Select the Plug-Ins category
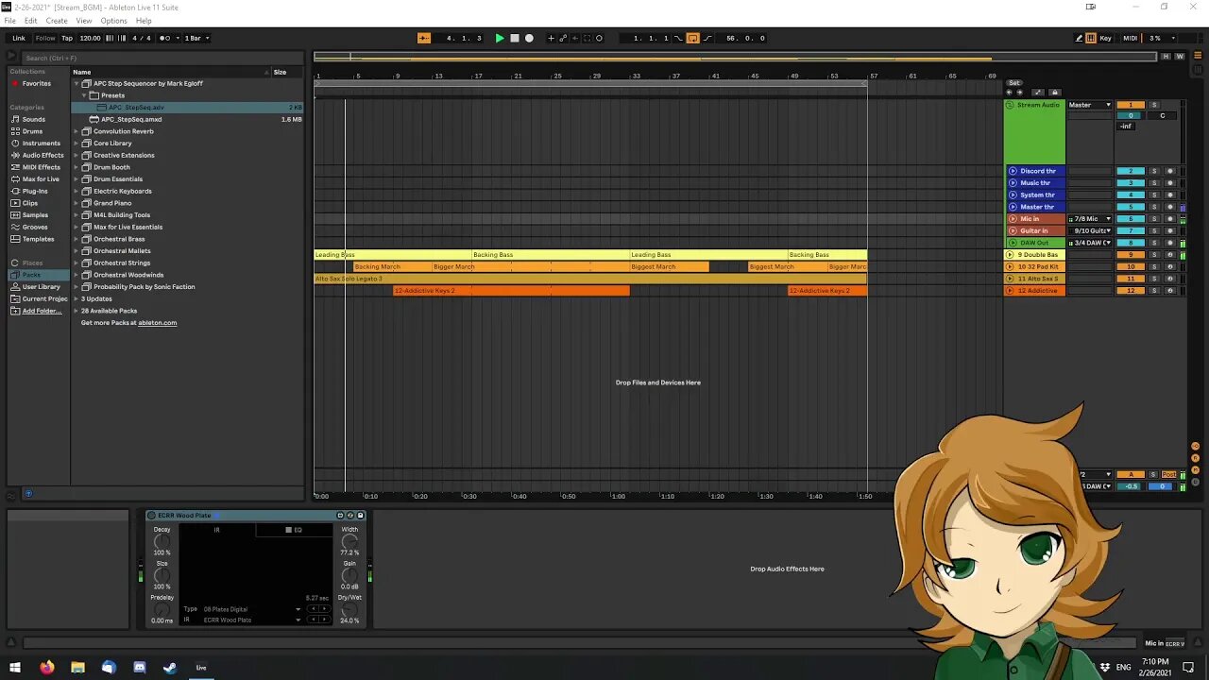This screenshot has height=680, width=1209. point(35,191)
